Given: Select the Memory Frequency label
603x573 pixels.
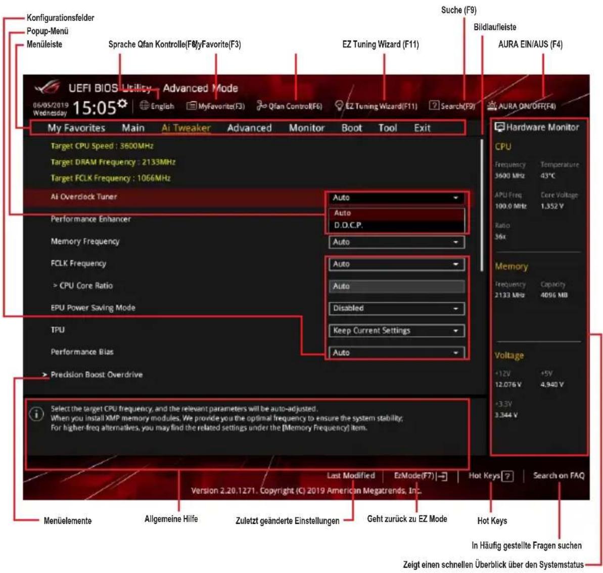Looking at the screenshot, I should pos(85,241).
